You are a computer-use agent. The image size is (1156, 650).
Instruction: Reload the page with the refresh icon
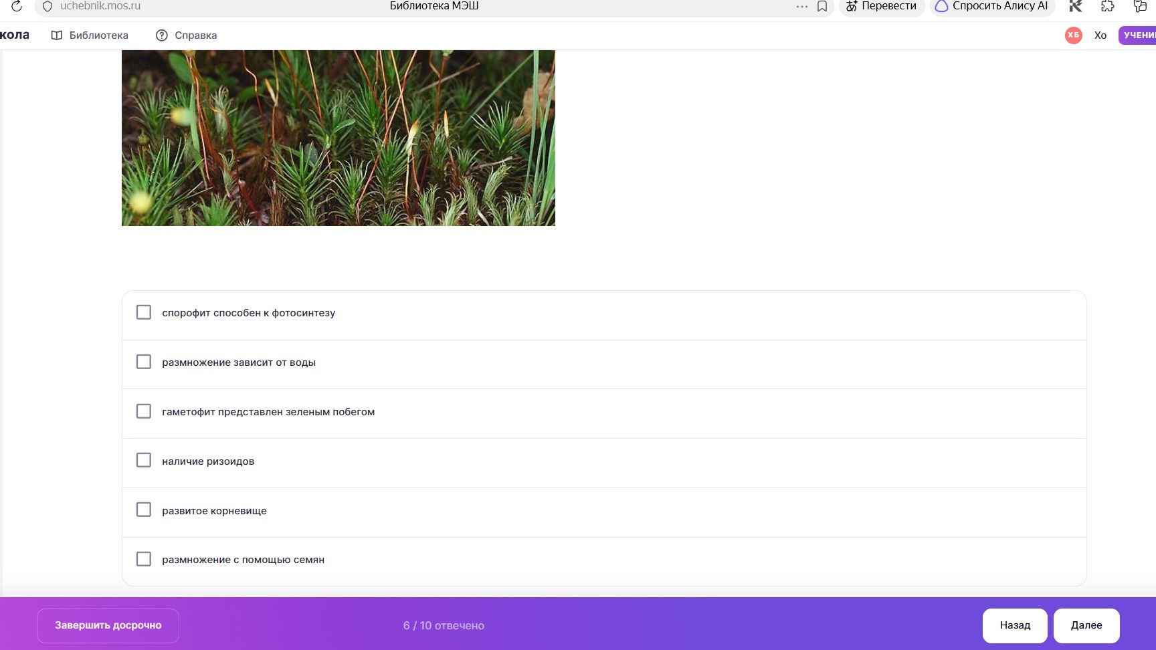[16, 6]
